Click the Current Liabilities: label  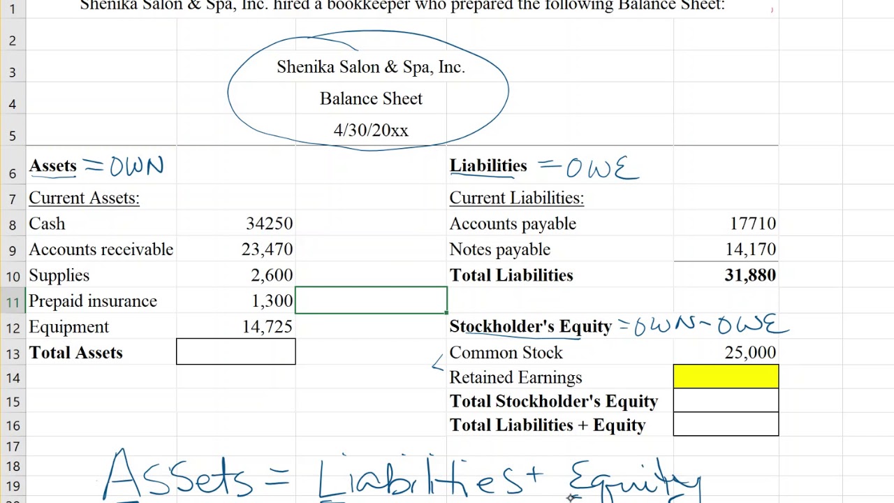[516, 198]
